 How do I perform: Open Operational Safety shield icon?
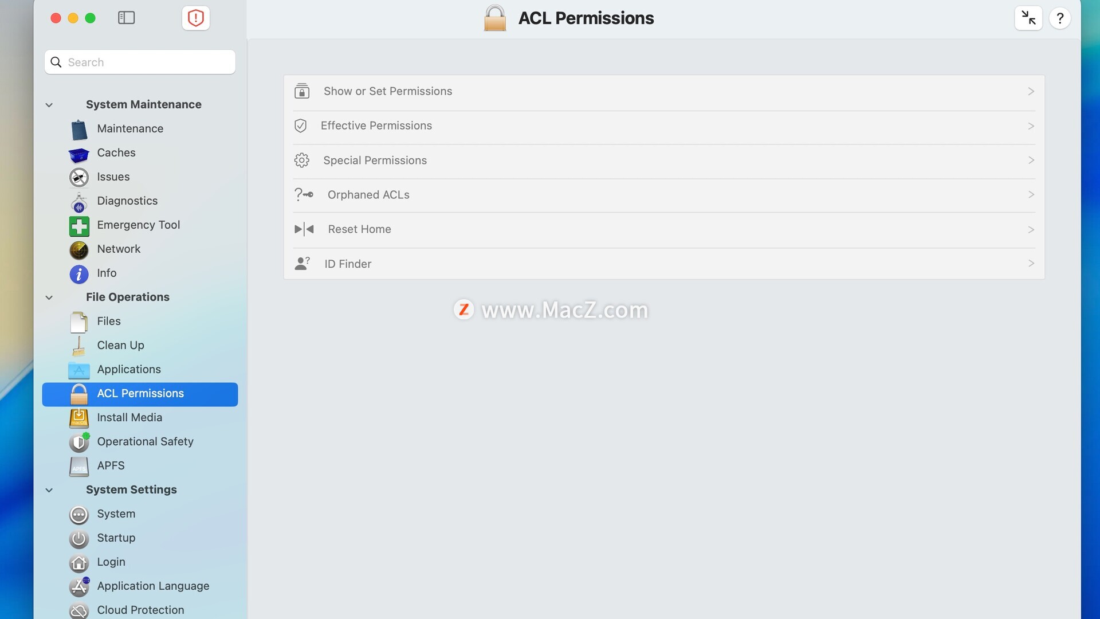tap(79, 442)
